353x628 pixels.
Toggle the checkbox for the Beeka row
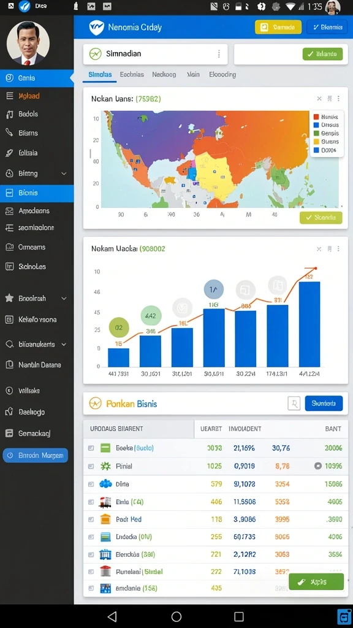(91, 448)
